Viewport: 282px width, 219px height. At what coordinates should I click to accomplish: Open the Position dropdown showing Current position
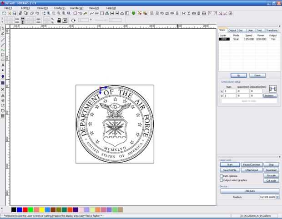tap(269, 197)
